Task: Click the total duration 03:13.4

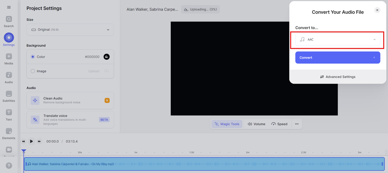Action: [72, 141]
